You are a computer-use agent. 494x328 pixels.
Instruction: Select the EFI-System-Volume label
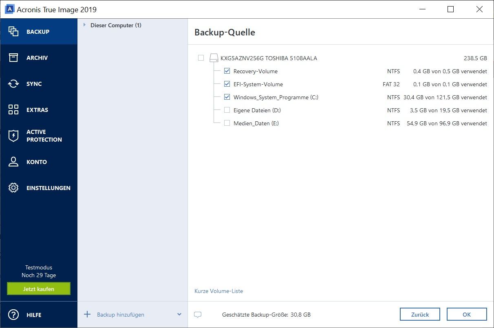pyautogui.click(x=258, y=84)
